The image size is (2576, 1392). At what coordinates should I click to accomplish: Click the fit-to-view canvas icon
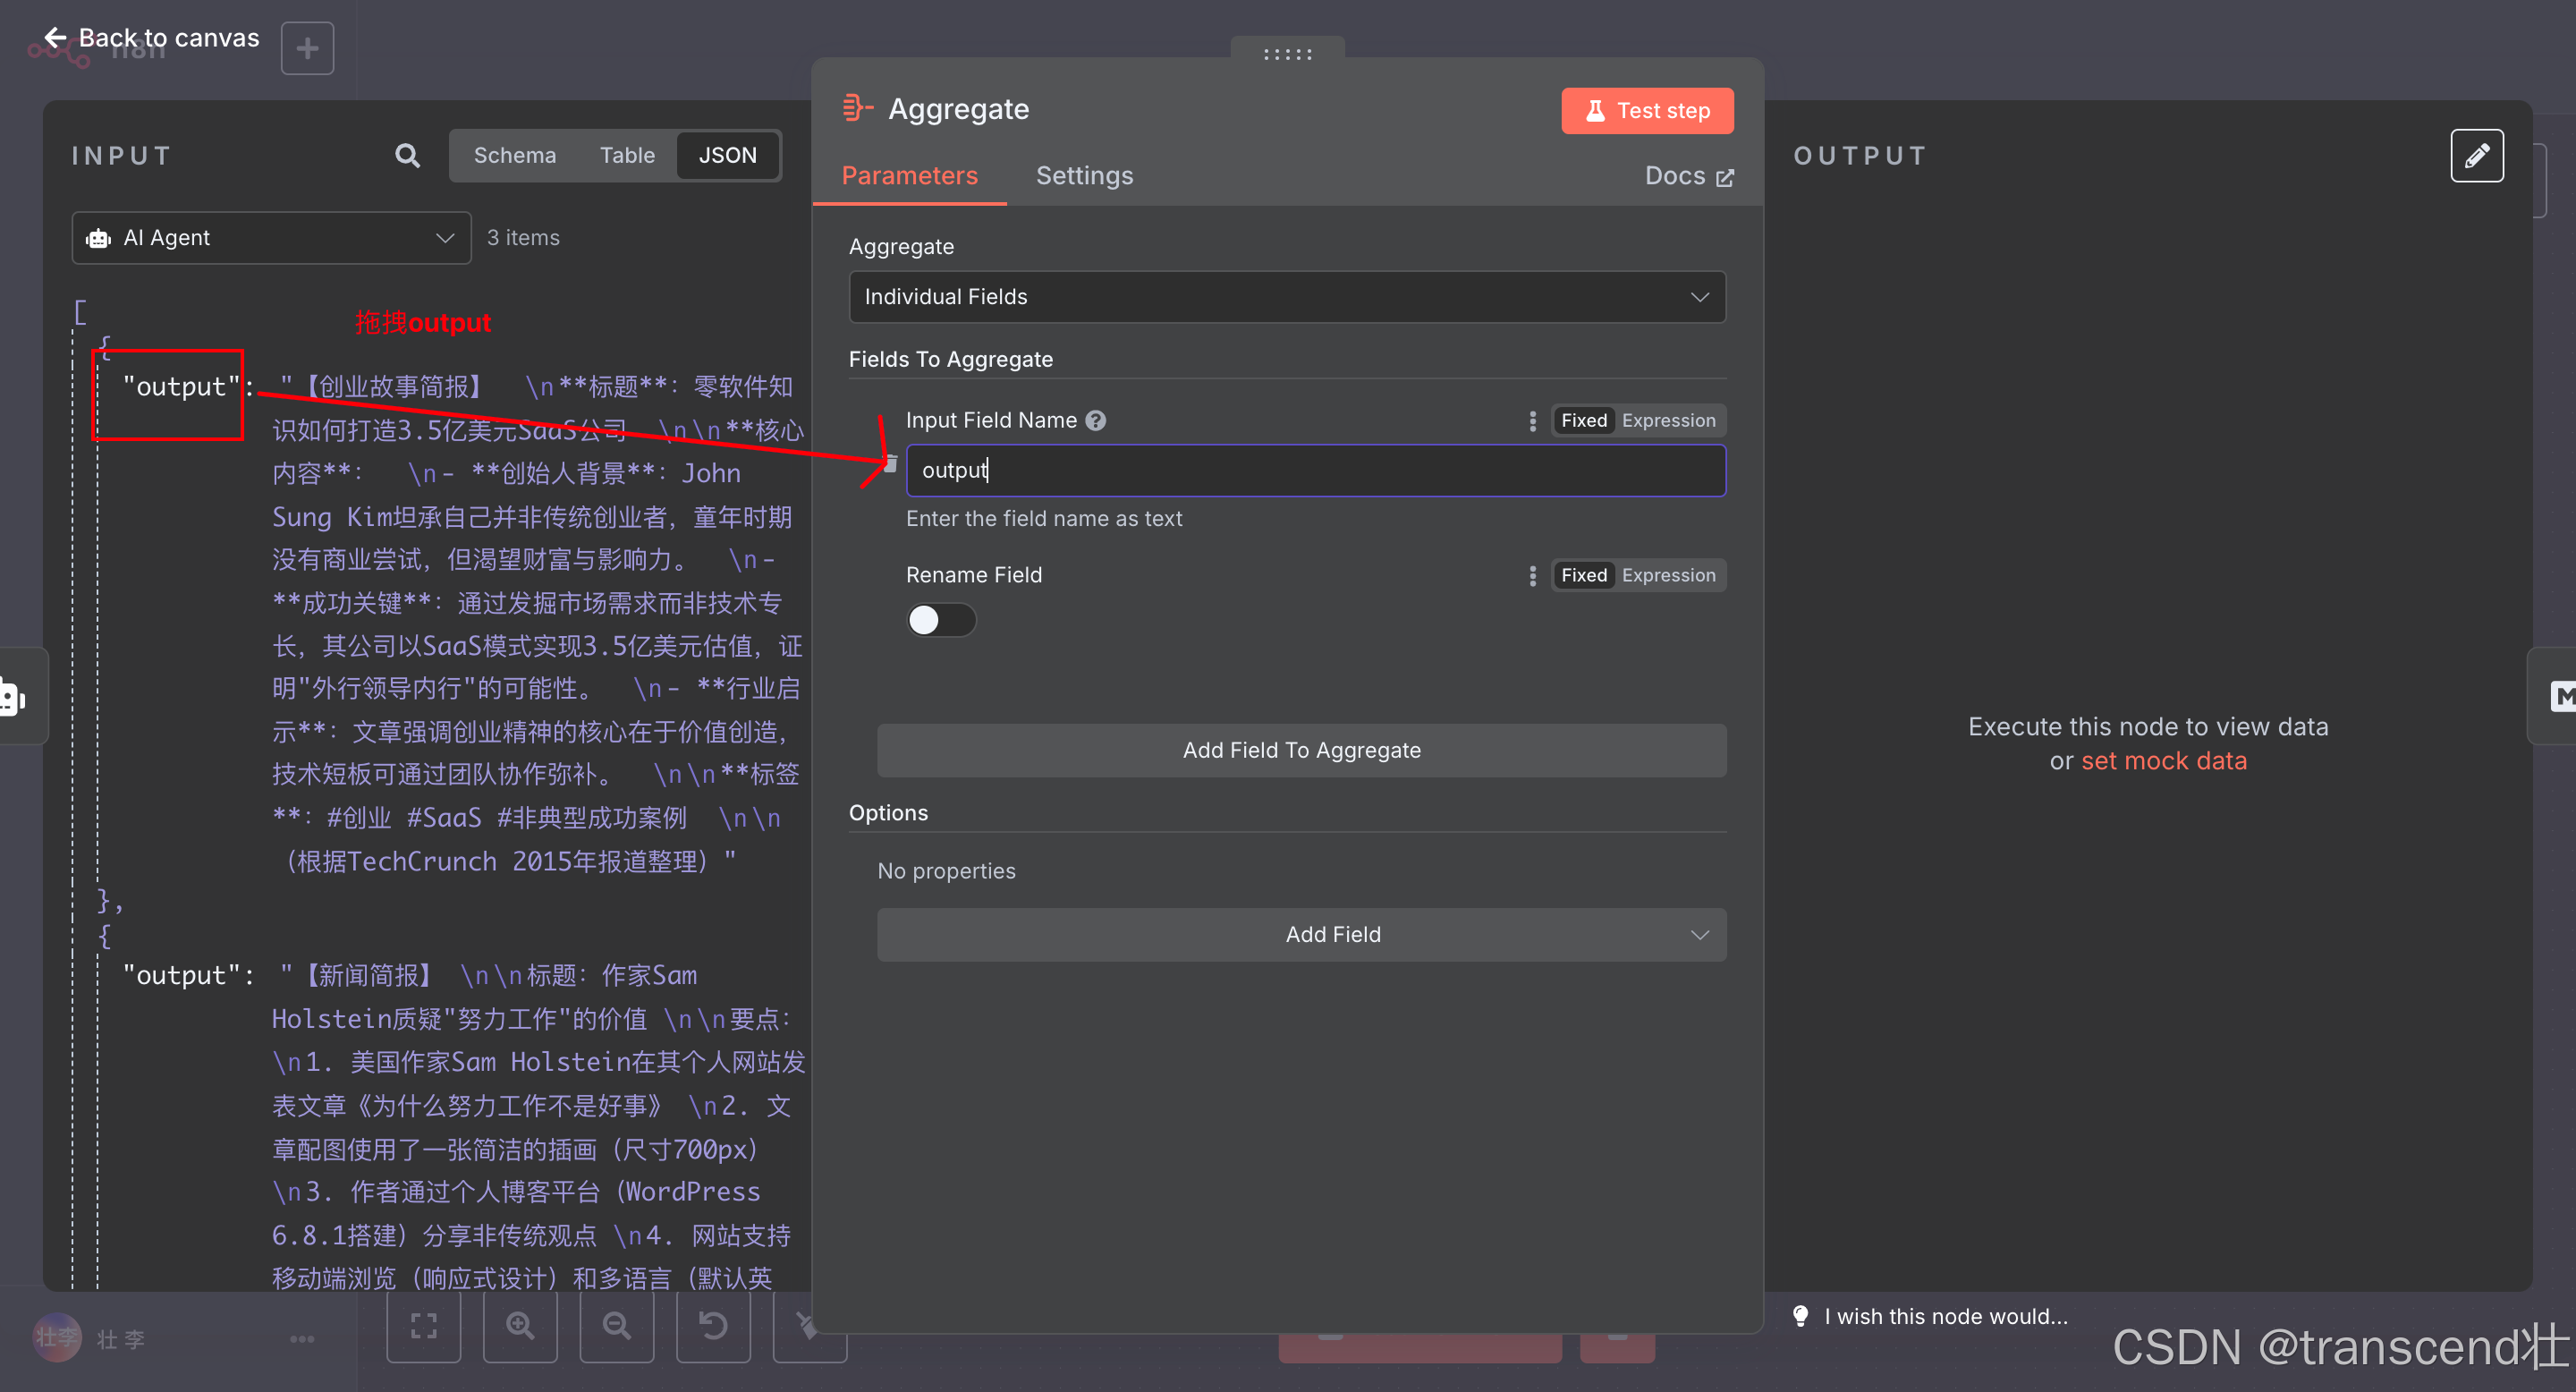tap(424, 1326)
